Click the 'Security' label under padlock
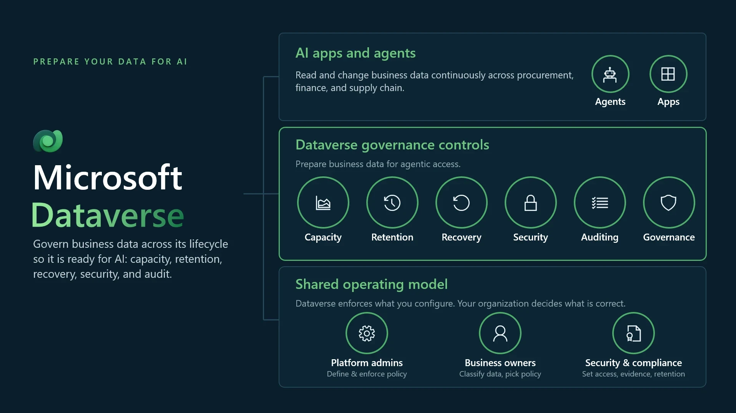 tap(530, 237)
